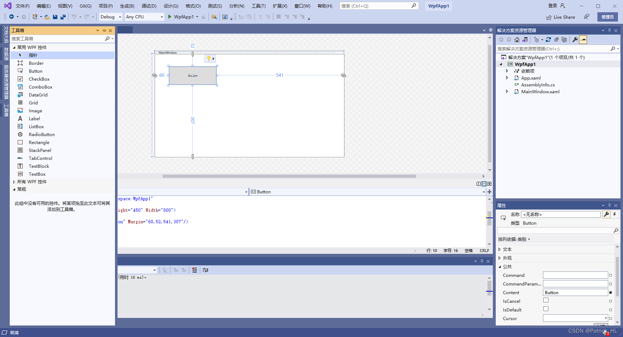Screen dimensions: 623x337
Task: Click the Live Share button
Action: coord(561,17)
